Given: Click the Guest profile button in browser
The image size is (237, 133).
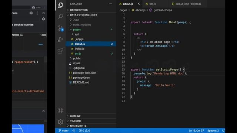Looking at the screenshot, I should [37, 7].
